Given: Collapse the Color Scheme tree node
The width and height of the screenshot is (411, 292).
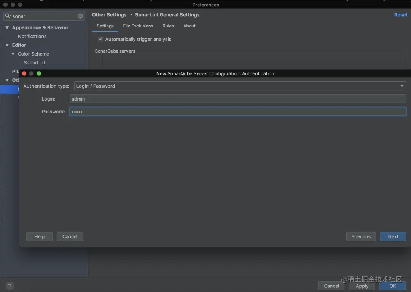Looking at the screenshot, I should click(13, 54).
